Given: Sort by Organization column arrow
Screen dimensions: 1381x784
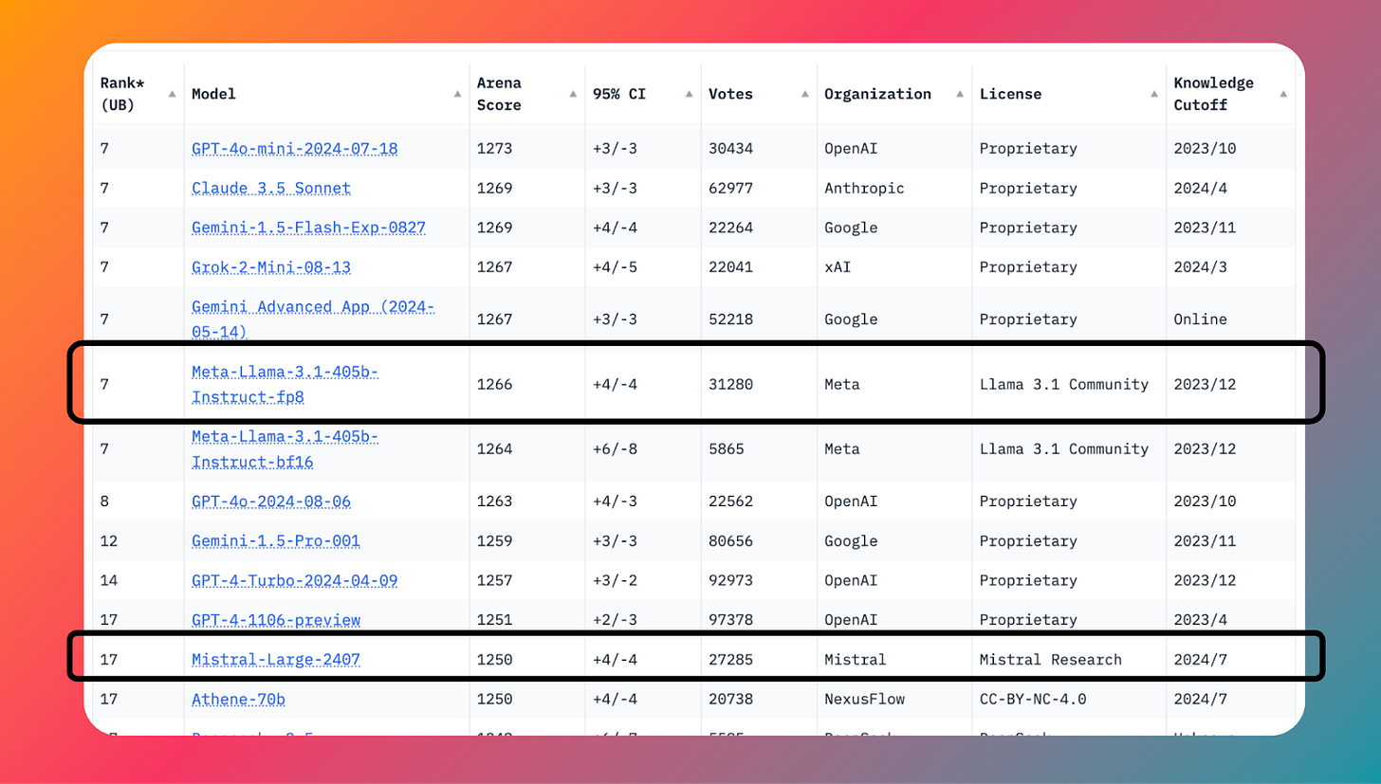Looking at the screenshot, I should (960, 94).
